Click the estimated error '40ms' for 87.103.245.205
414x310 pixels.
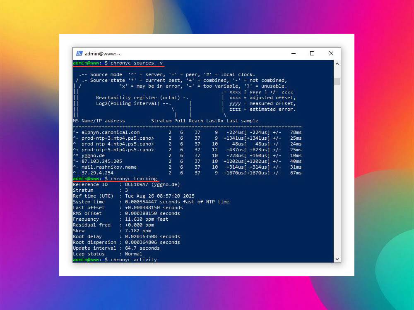coord(296,161)
